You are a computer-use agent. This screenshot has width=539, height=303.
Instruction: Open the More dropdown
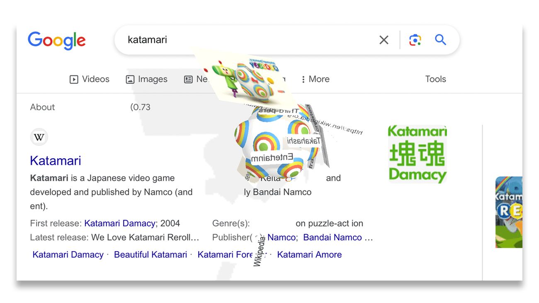tap(315, 79)
